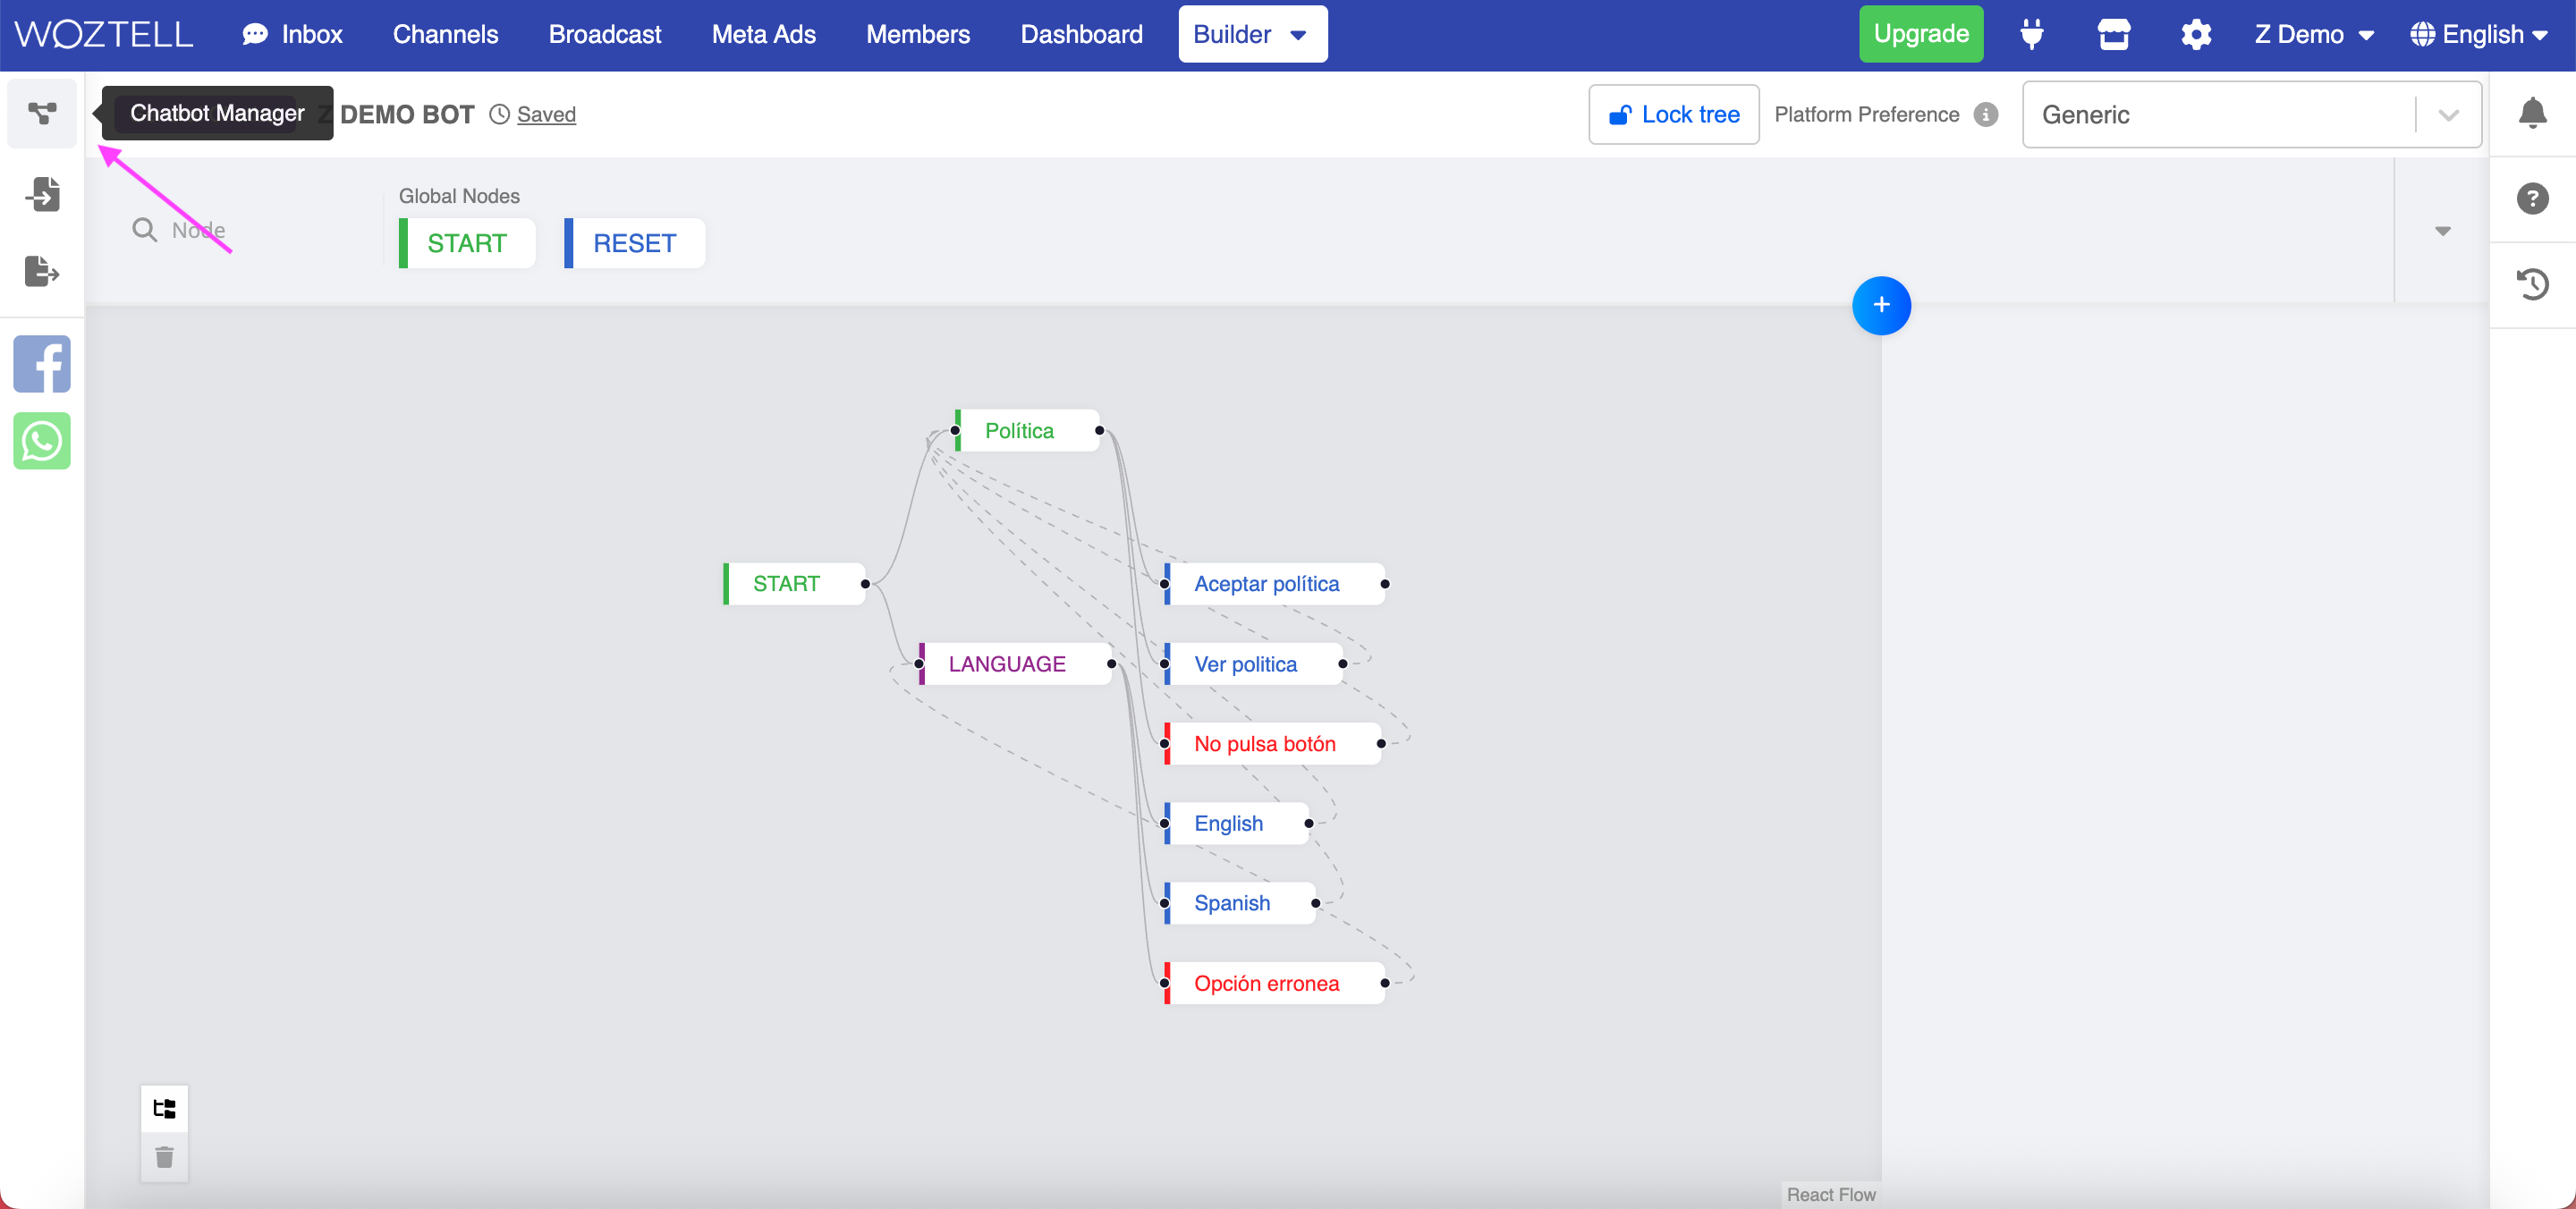Click the Platform Preference info icon
2576x1209 pixels.
click(1986, 115)
